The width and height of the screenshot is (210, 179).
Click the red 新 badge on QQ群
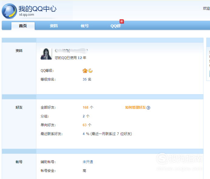tap(122, 21)
